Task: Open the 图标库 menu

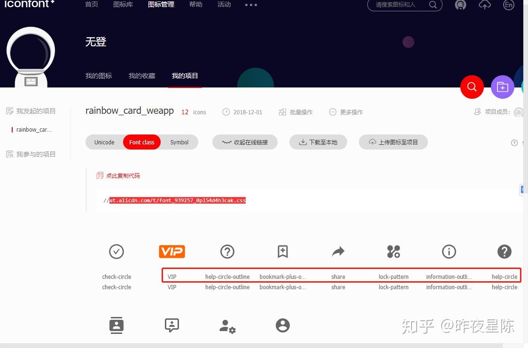Action: point(123,4)
